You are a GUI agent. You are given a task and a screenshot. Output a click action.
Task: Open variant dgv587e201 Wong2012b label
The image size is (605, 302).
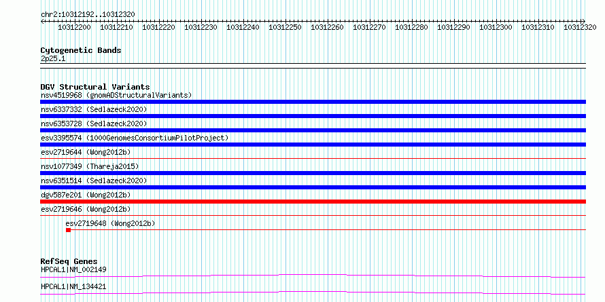86,195
